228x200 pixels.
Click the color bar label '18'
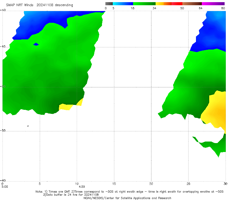pos(132,8)
